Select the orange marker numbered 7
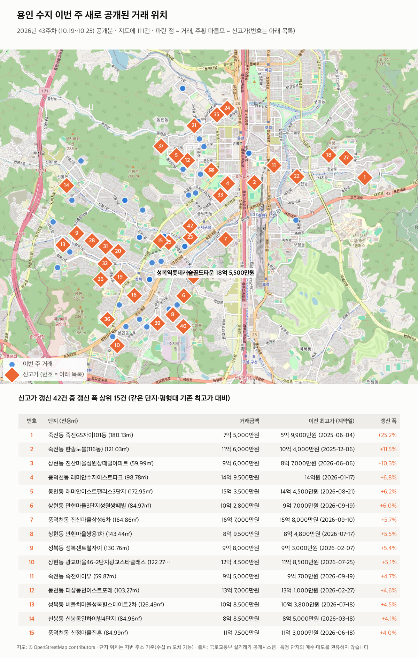Viewport: 418px width, 658px height. 226,239
